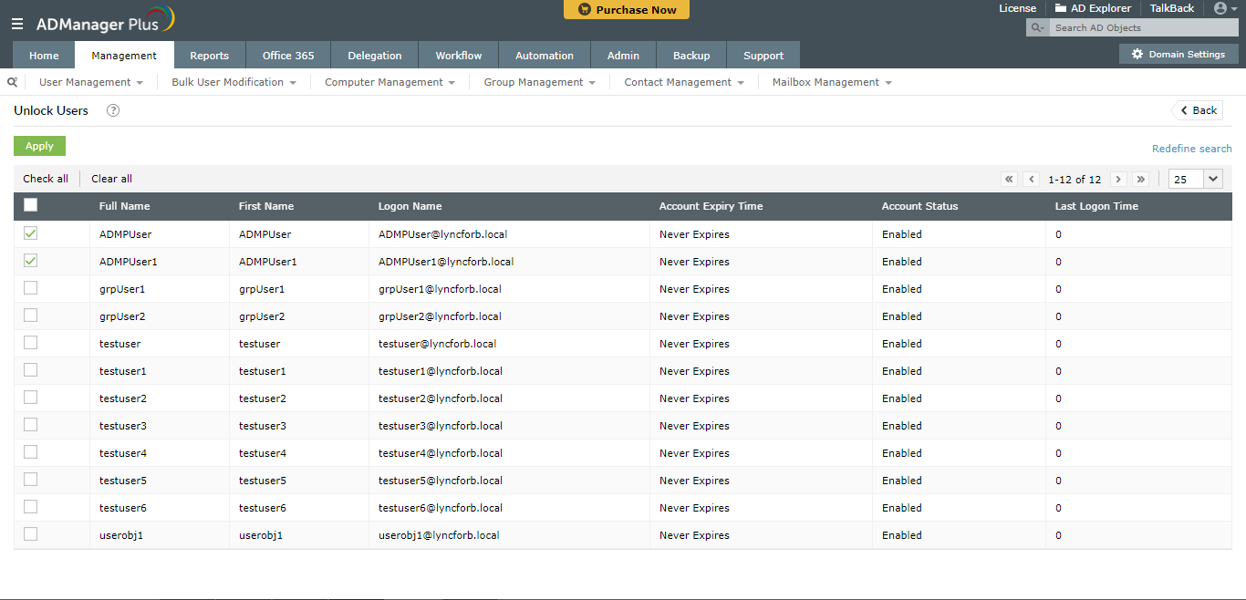Expand the Bulk User Modification dropdown
1246x600 pixels.
point(234,82)
